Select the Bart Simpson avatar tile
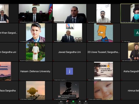Screen dimensions: 139x104 pos(103,33)
